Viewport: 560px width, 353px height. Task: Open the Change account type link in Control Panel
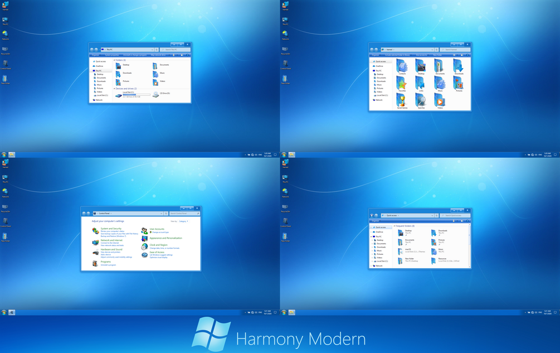click(x=160, y=232)
